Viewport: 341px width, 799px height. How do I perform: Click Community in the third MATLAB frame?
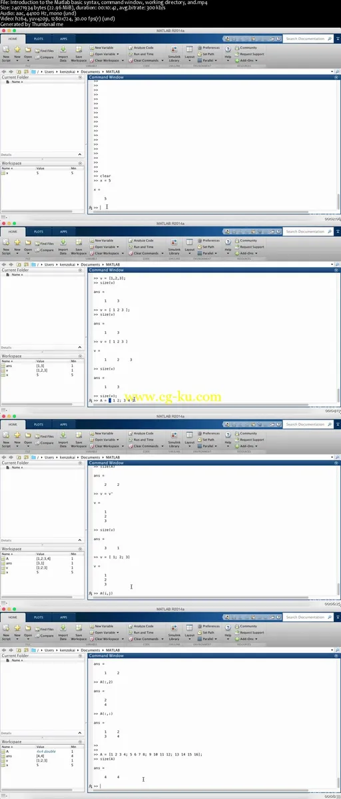tap(246, 433)
